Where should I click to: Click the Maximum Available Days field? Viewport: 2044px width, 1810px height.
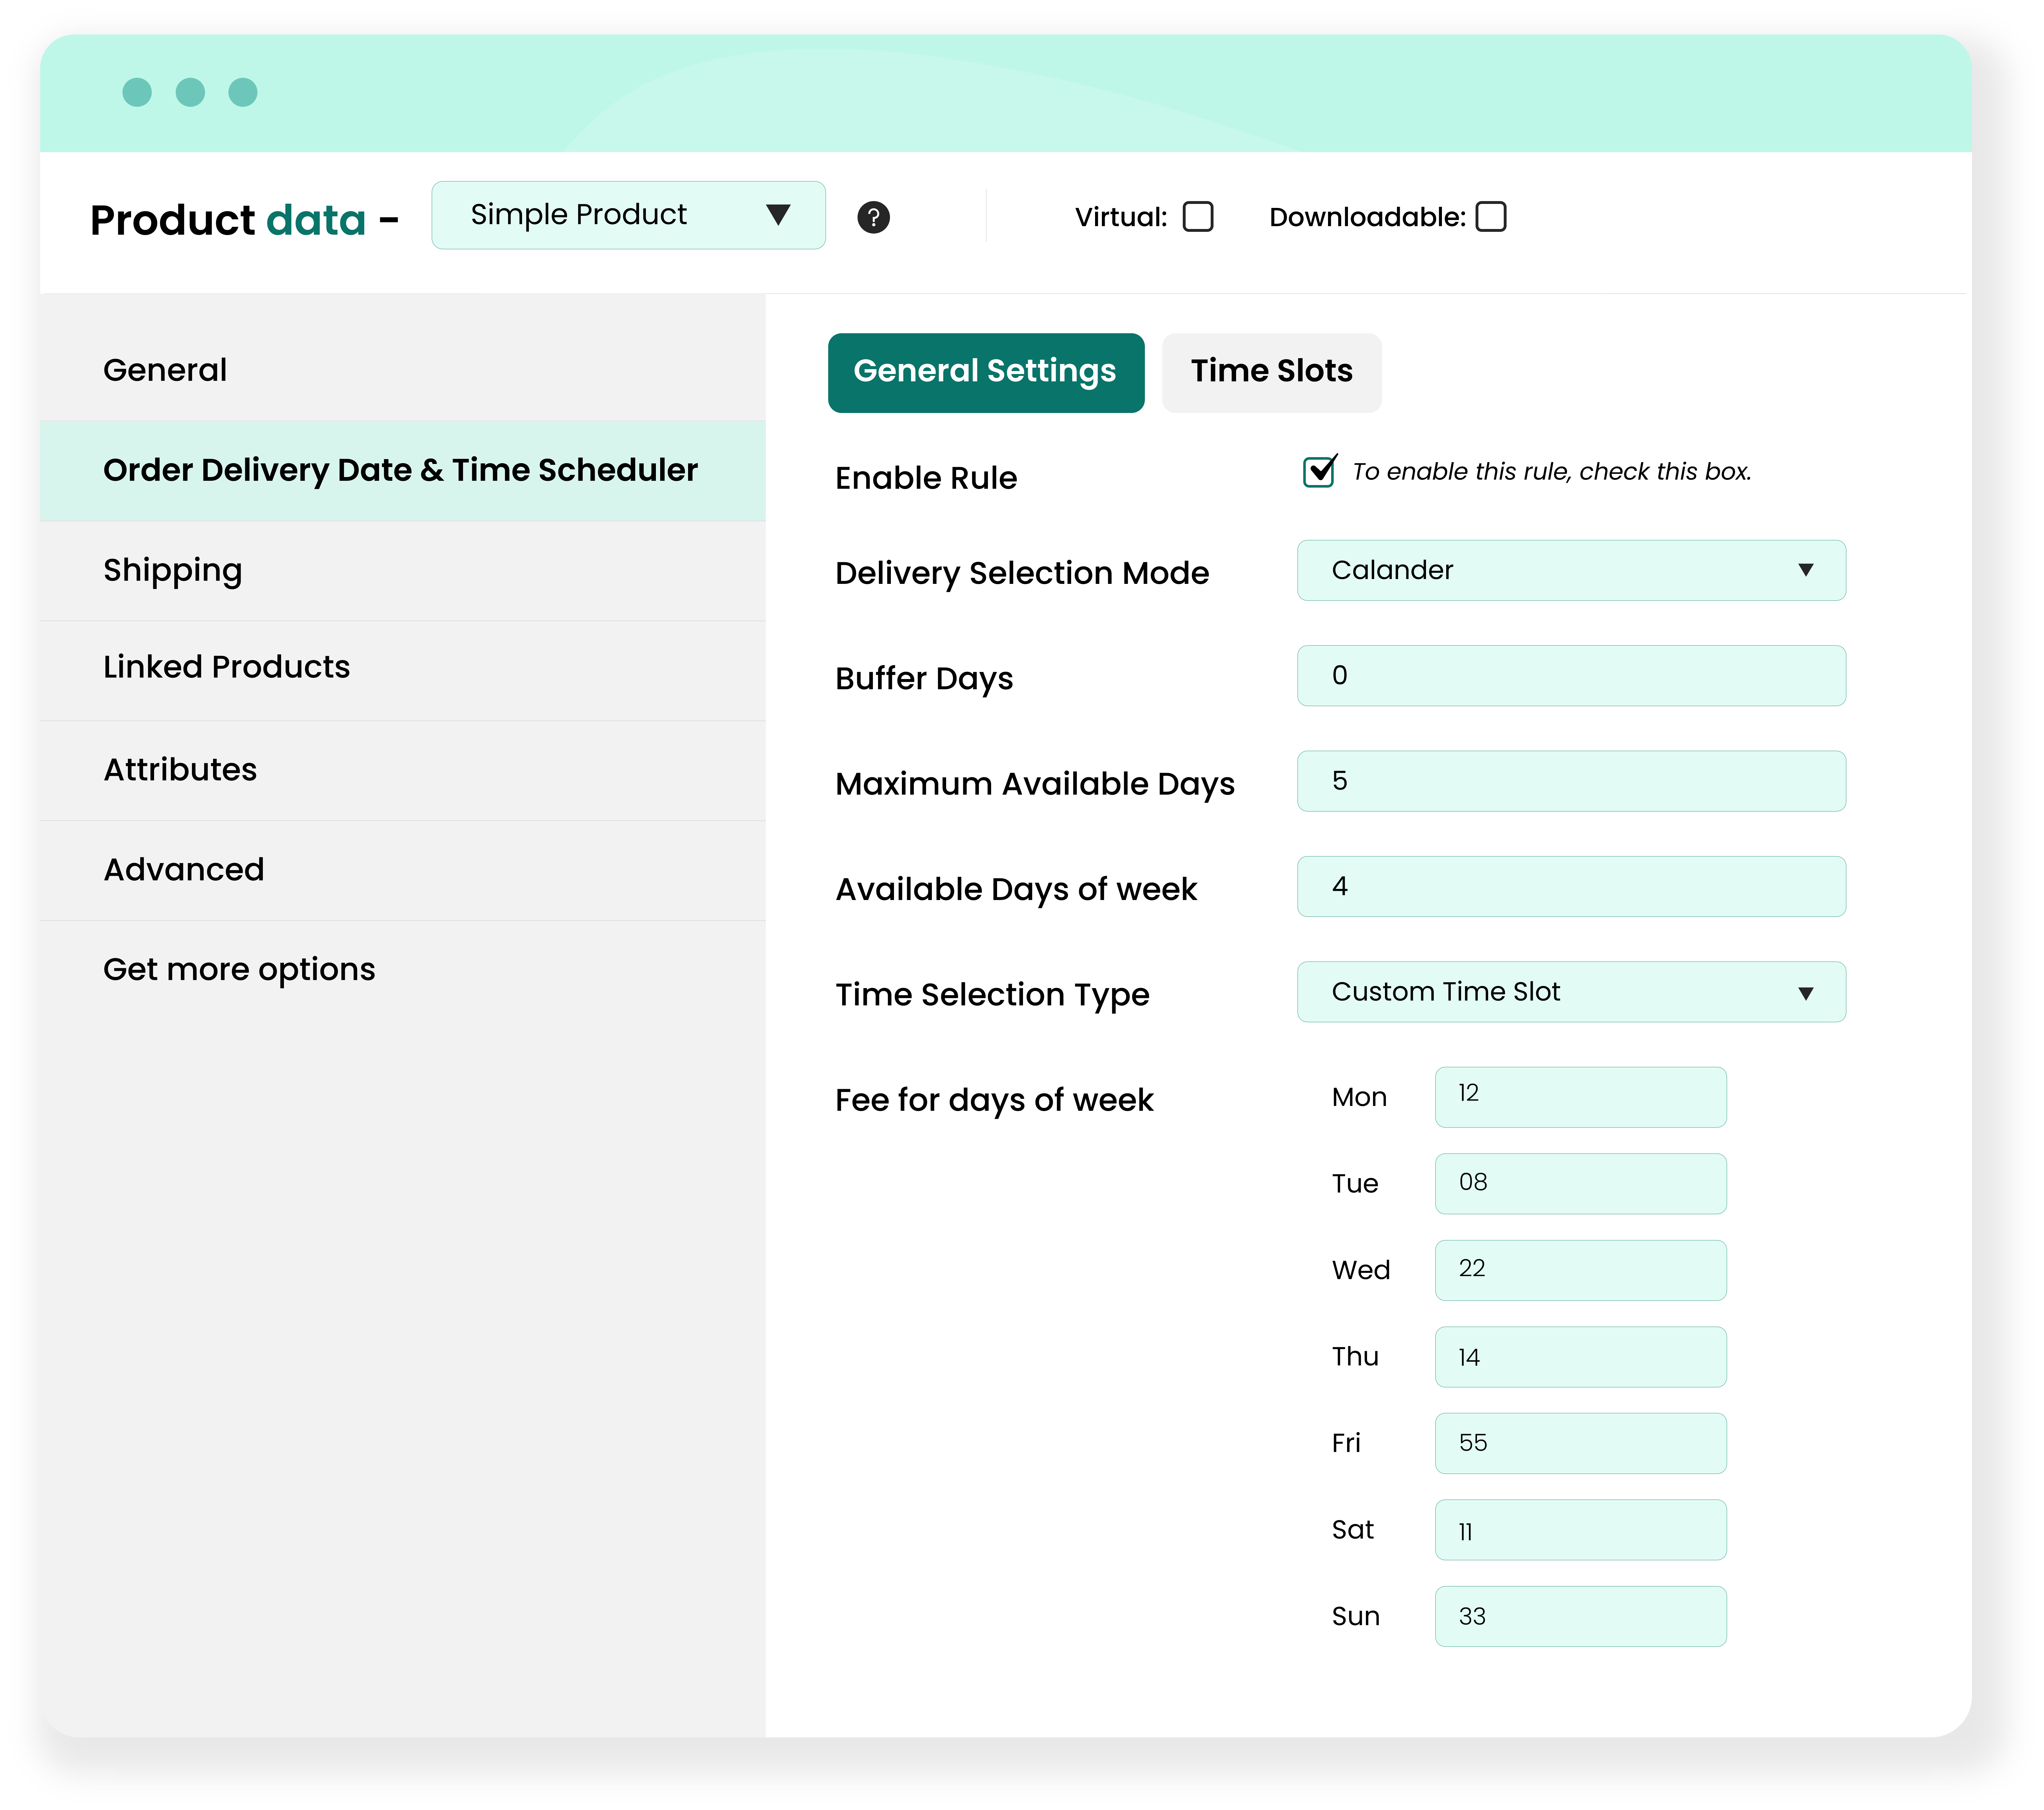click(1570, 781)
